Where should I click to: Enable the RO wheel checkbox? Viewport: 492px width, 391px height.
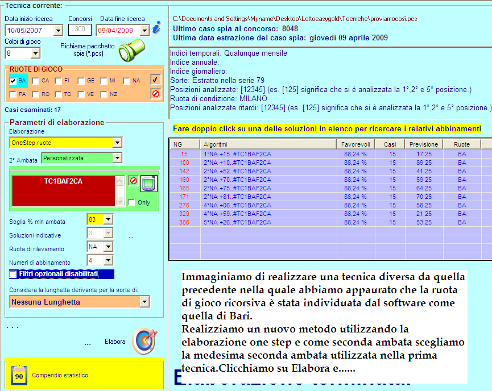[36, 94]
